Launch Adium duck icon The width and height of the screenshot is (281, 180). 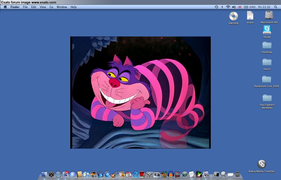164,174
